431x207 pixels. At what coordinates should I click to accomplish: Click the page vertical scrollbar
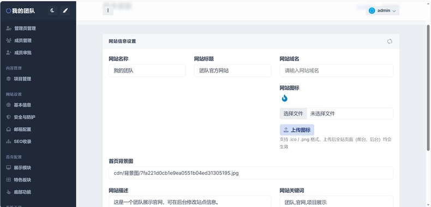(x=428, y=88)
